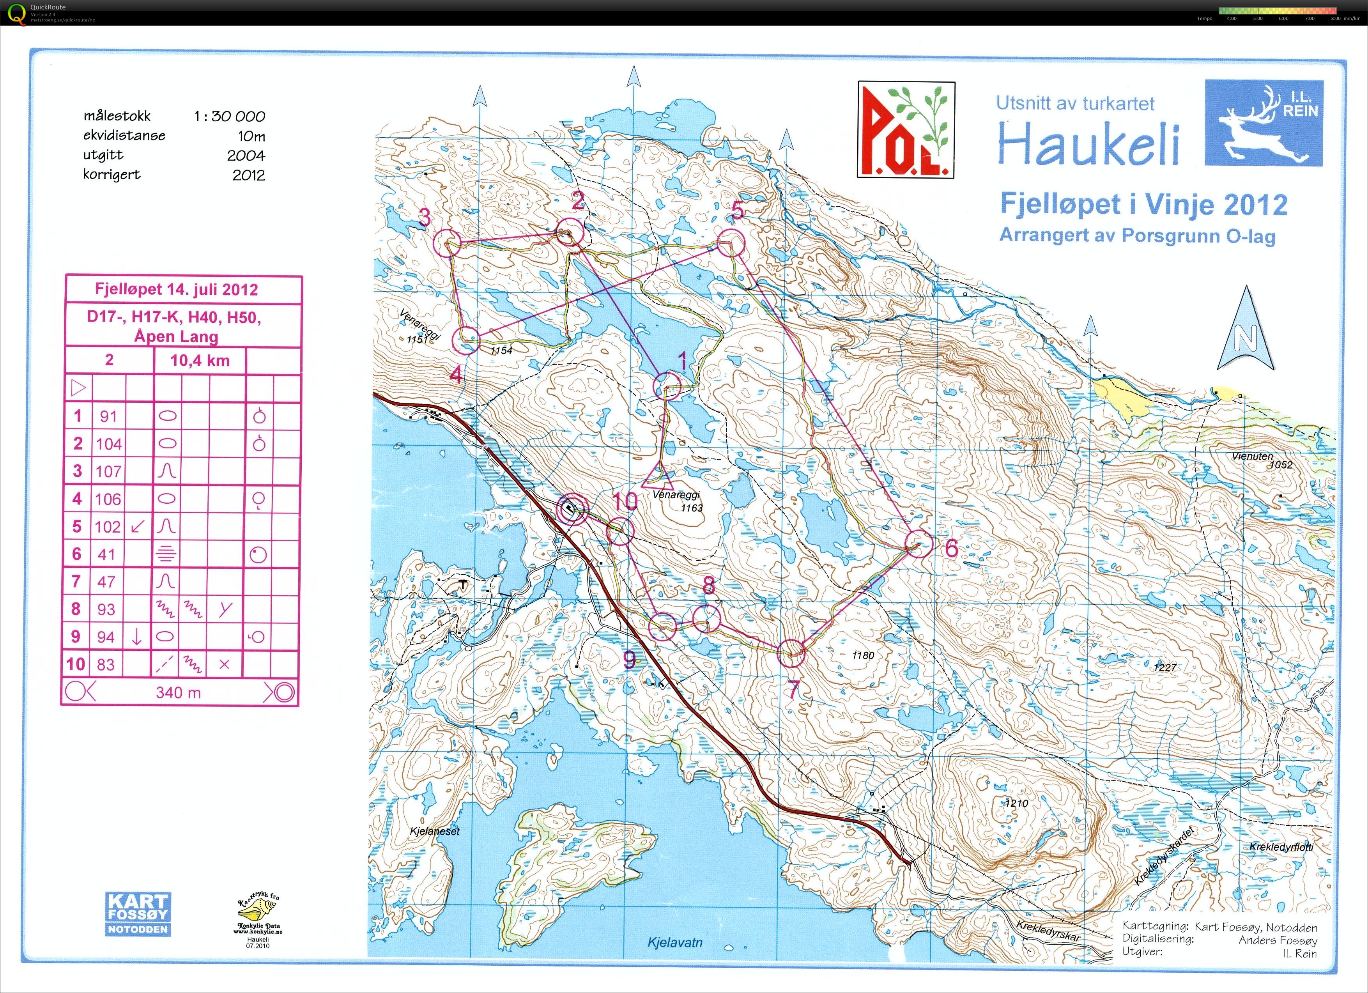Click control circle number 6 on the map
This screenshot has height=993, width=1368.
click(x=919, y=545)
